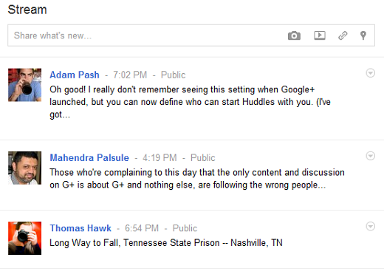
Task: Click Mahendra Palsule's avatar thumbnail
Action: [x=24, y=168]
